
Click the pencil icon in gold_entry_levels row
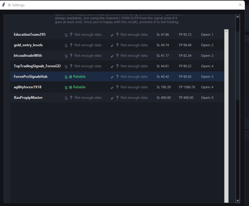[112, 45]
